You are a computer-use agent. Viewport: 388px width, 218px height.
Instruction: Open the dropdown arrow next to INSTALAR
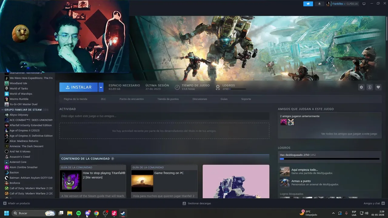point(101,87)
